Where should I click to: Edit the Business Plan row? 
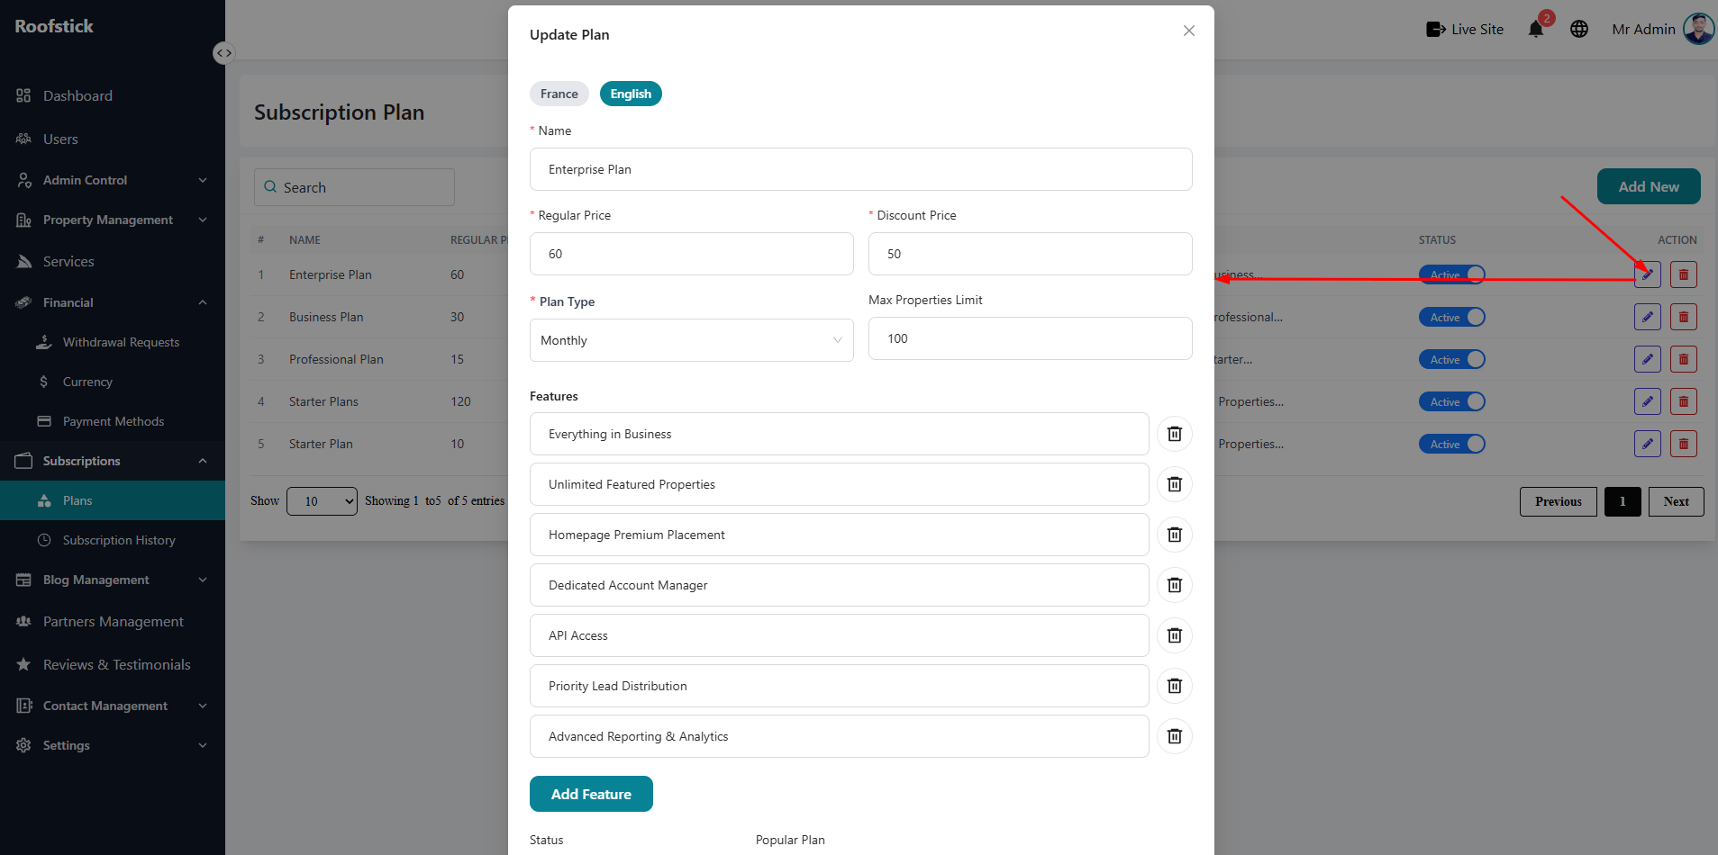[1648, 317]
